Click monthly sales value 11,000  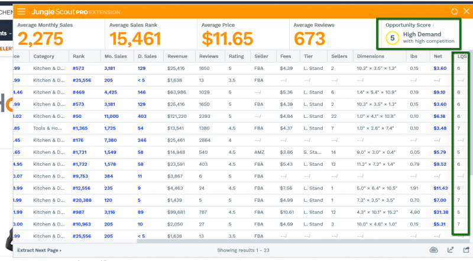(111, 116)
